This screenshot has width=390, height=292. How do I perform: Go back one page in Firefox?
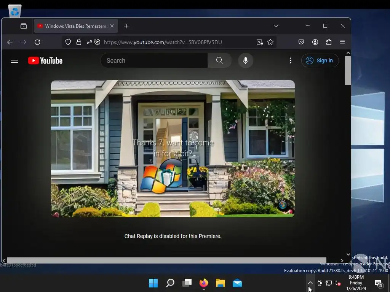coord(10,42)
